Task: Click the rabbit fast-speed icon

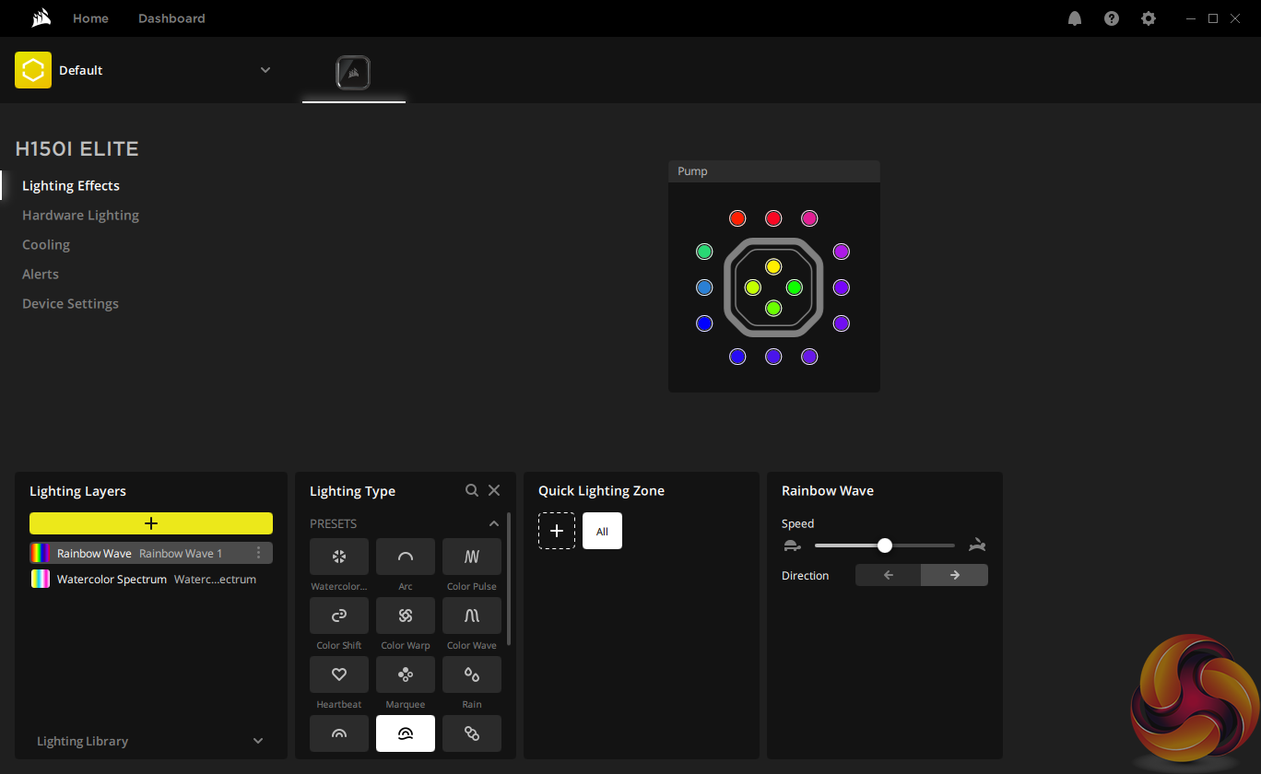Action: [x=978, y=545]
